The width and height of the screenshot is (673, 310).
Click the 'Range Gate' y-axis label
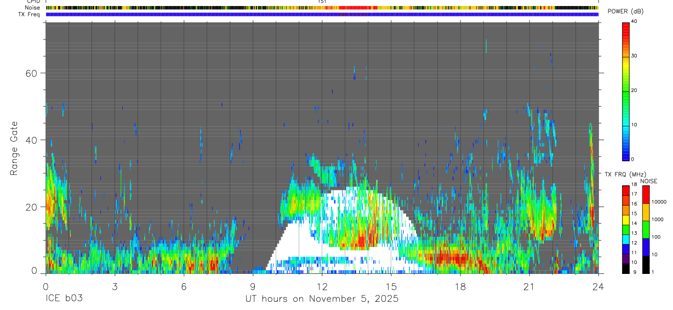point(14,149)
